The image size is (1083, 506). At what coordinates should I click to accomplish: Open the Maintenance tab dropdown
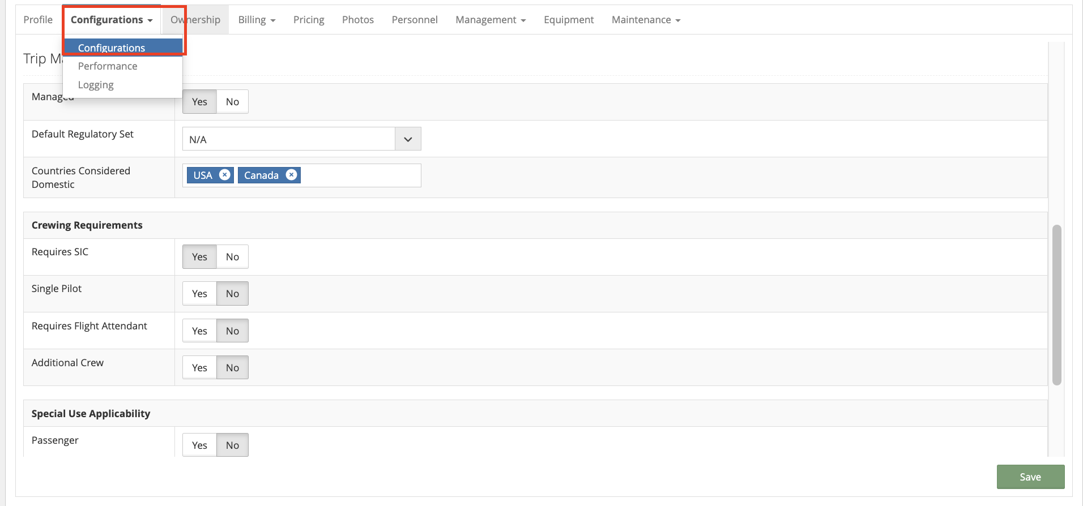click(x=646, y=20)
